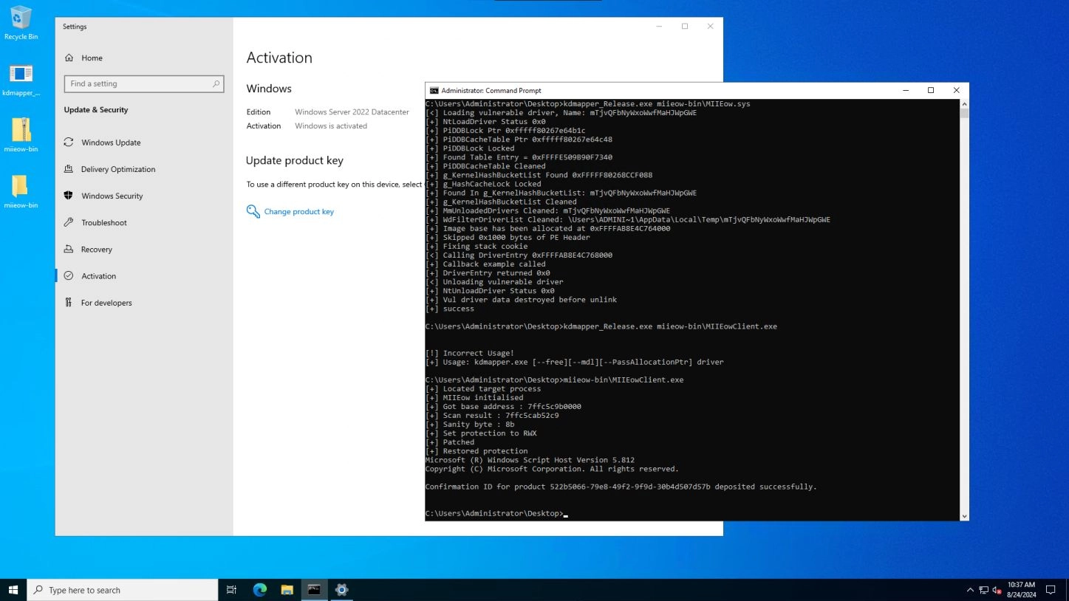
Task: Open File Explorer from the taskbar
Action: point(287,589)
